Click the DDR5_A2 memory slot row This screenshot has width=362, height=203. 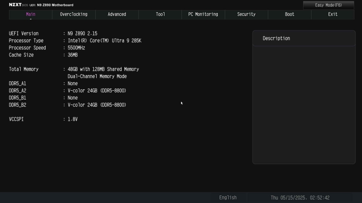pos(67,91)
